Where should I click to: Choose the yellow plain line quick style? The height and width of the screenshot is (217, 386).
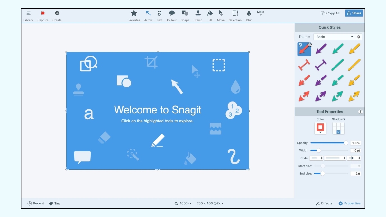[x=354, y=65]
